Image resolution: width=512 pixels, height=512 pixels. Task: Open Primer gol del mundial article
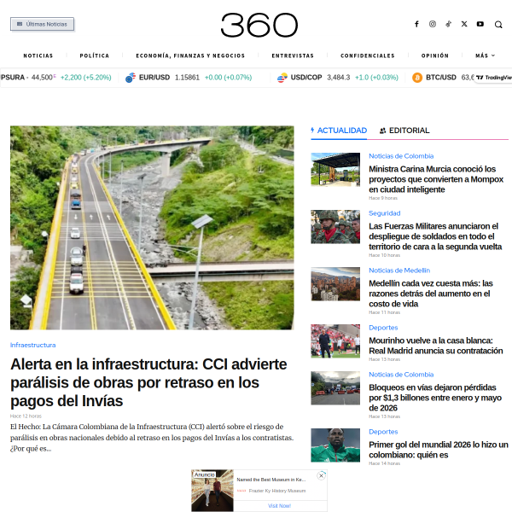click(439, 450)
